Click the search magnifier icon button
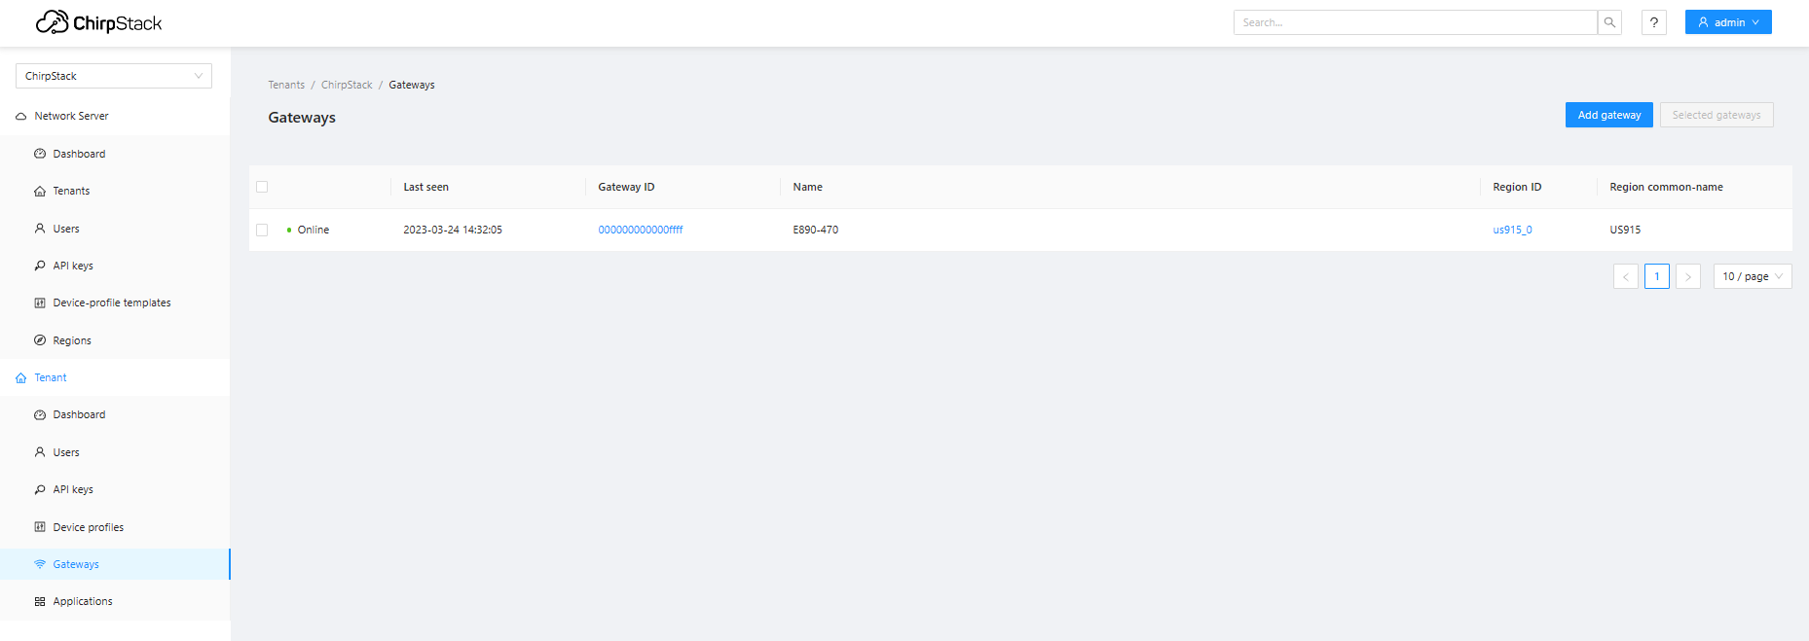Image resolution: width=1809 pixels, height=641 pixels. (1609, 22)
